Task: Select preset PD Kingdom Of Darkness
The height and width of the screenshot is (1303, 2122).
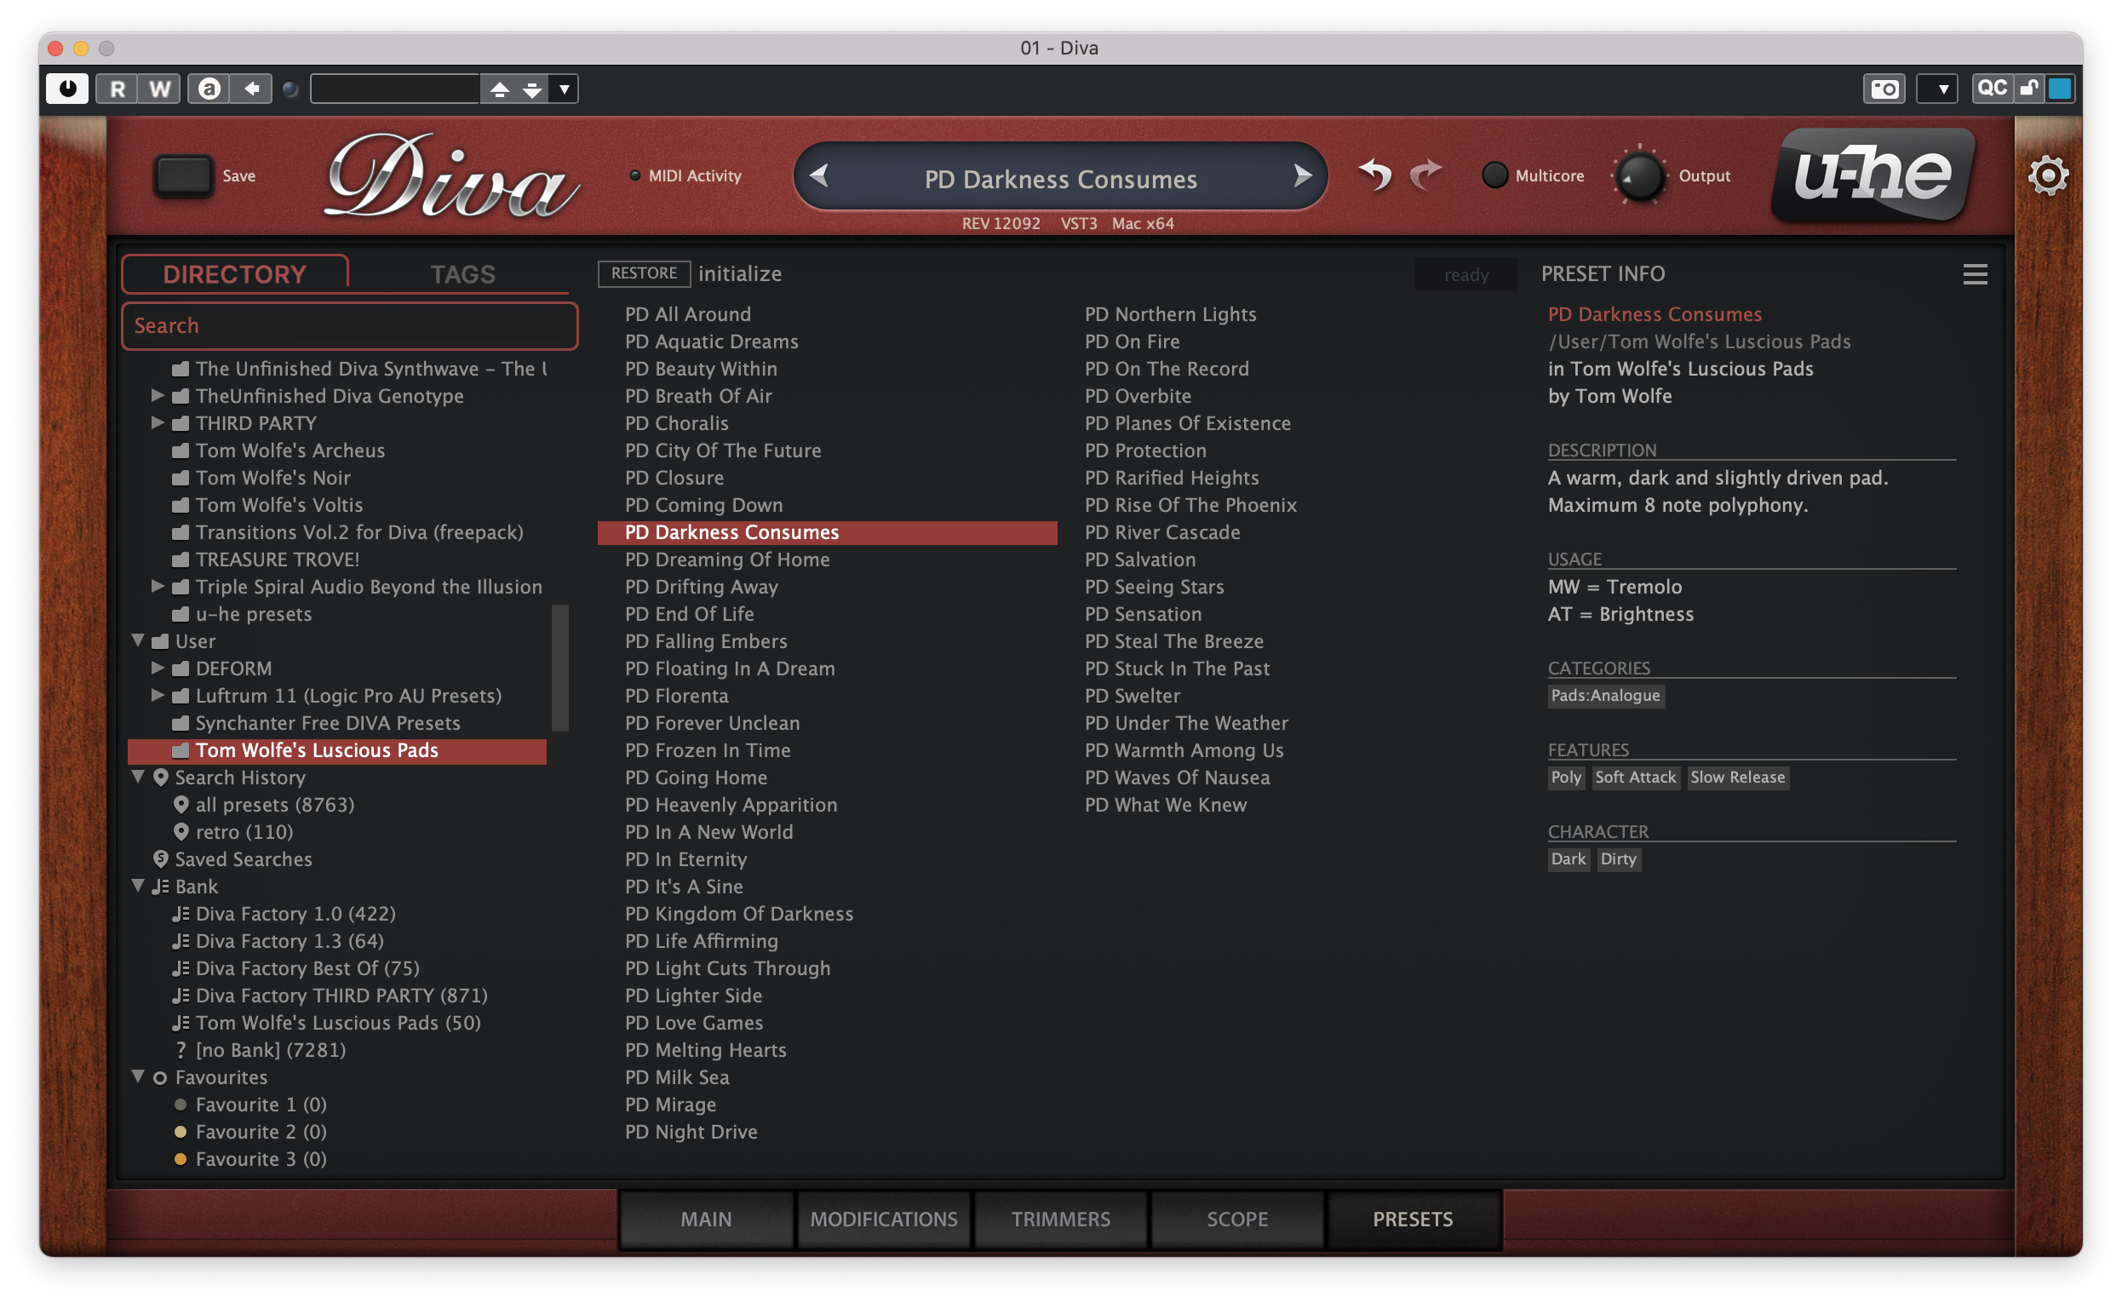Action: [739, 914]
